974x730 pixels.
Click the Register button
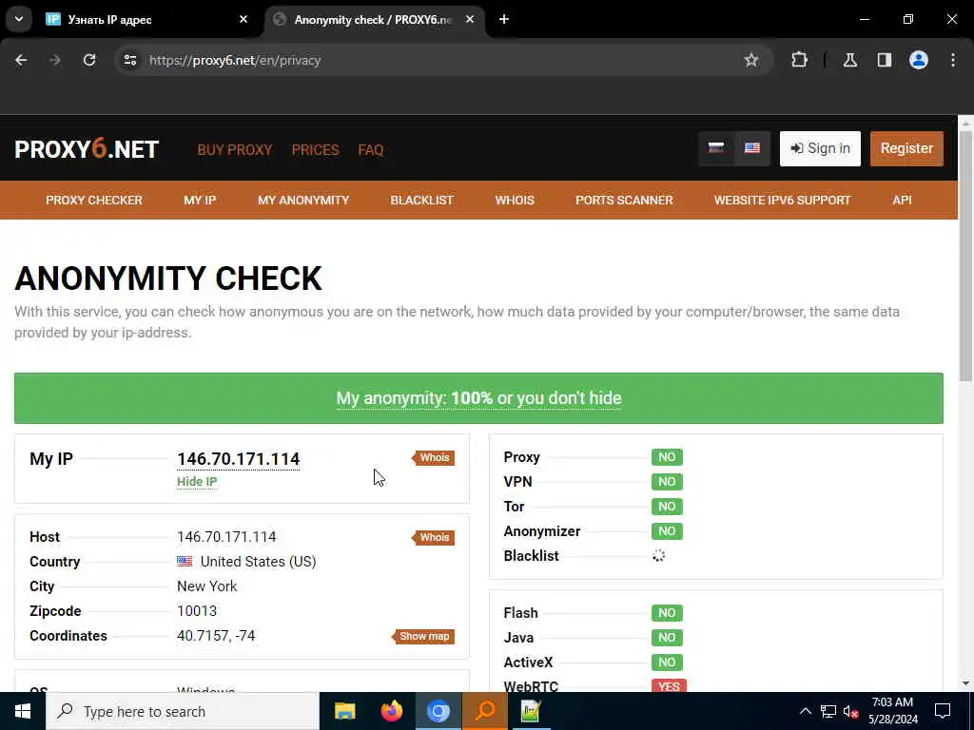coord(906,148)
